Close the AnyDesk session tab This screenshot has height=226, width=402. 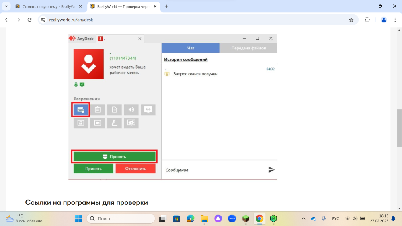point(140,39)
